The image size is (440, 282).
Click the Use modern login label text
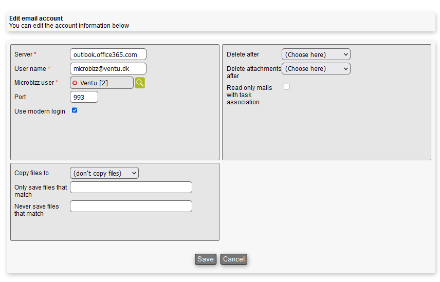[x=40, y=111]
